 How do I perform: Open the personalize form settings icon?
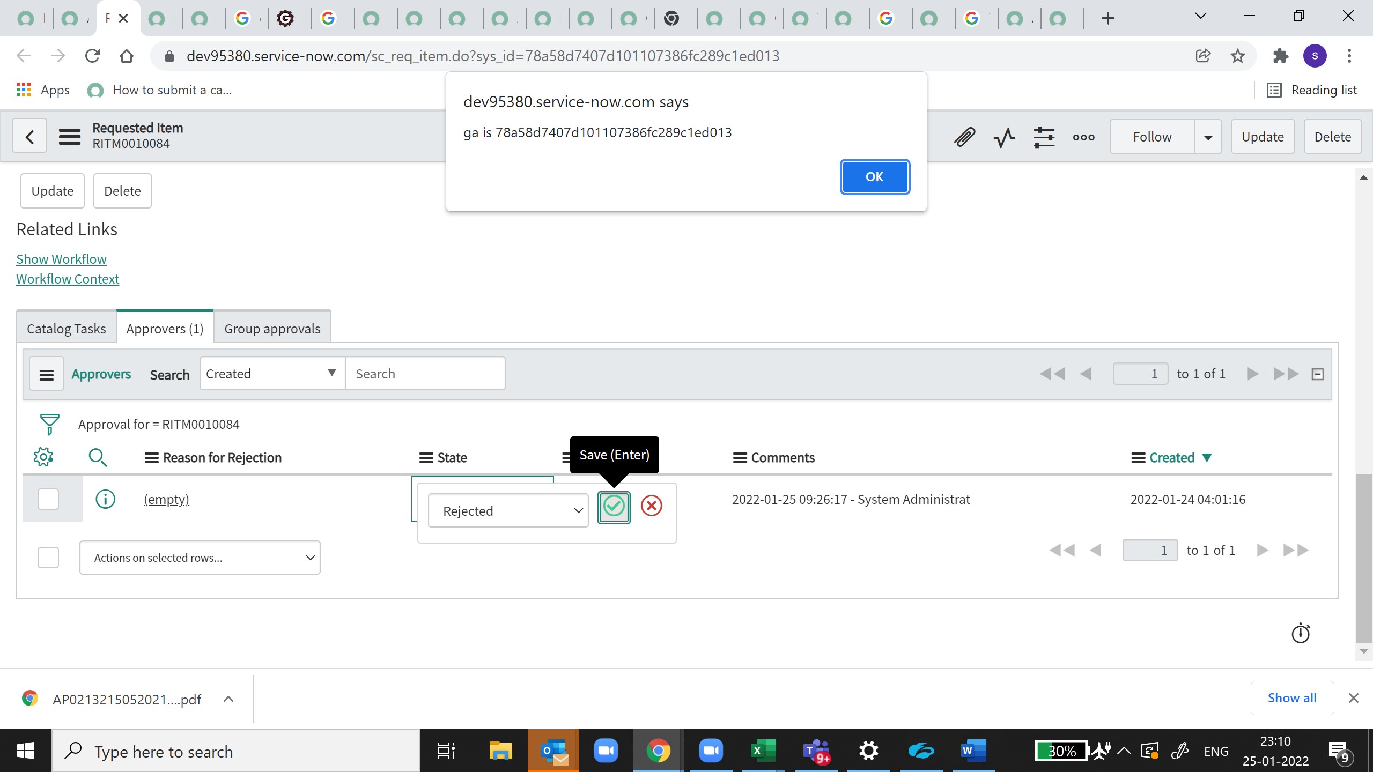(1044, 137)
